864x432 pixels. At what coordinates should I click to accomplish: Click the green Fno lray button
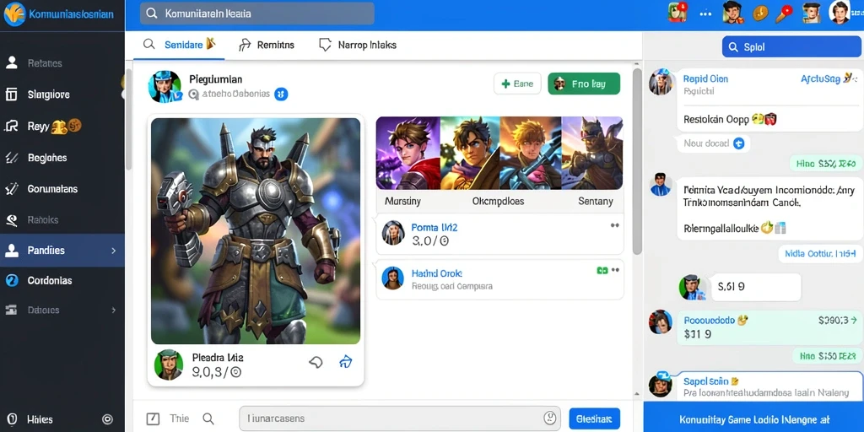click(x=584, y=84)
